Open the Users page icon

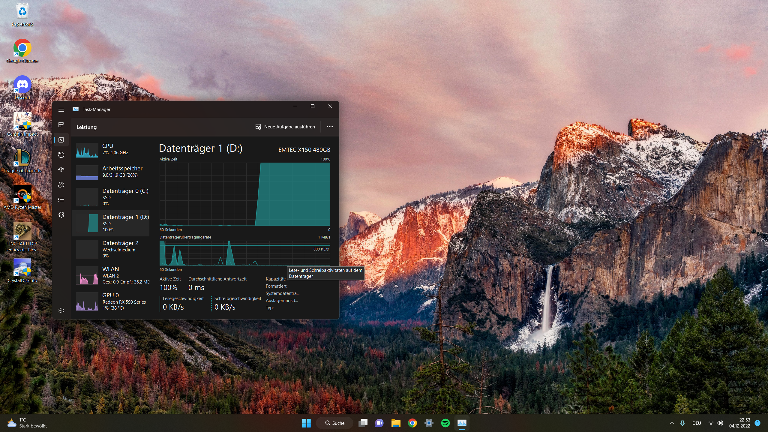61,184
